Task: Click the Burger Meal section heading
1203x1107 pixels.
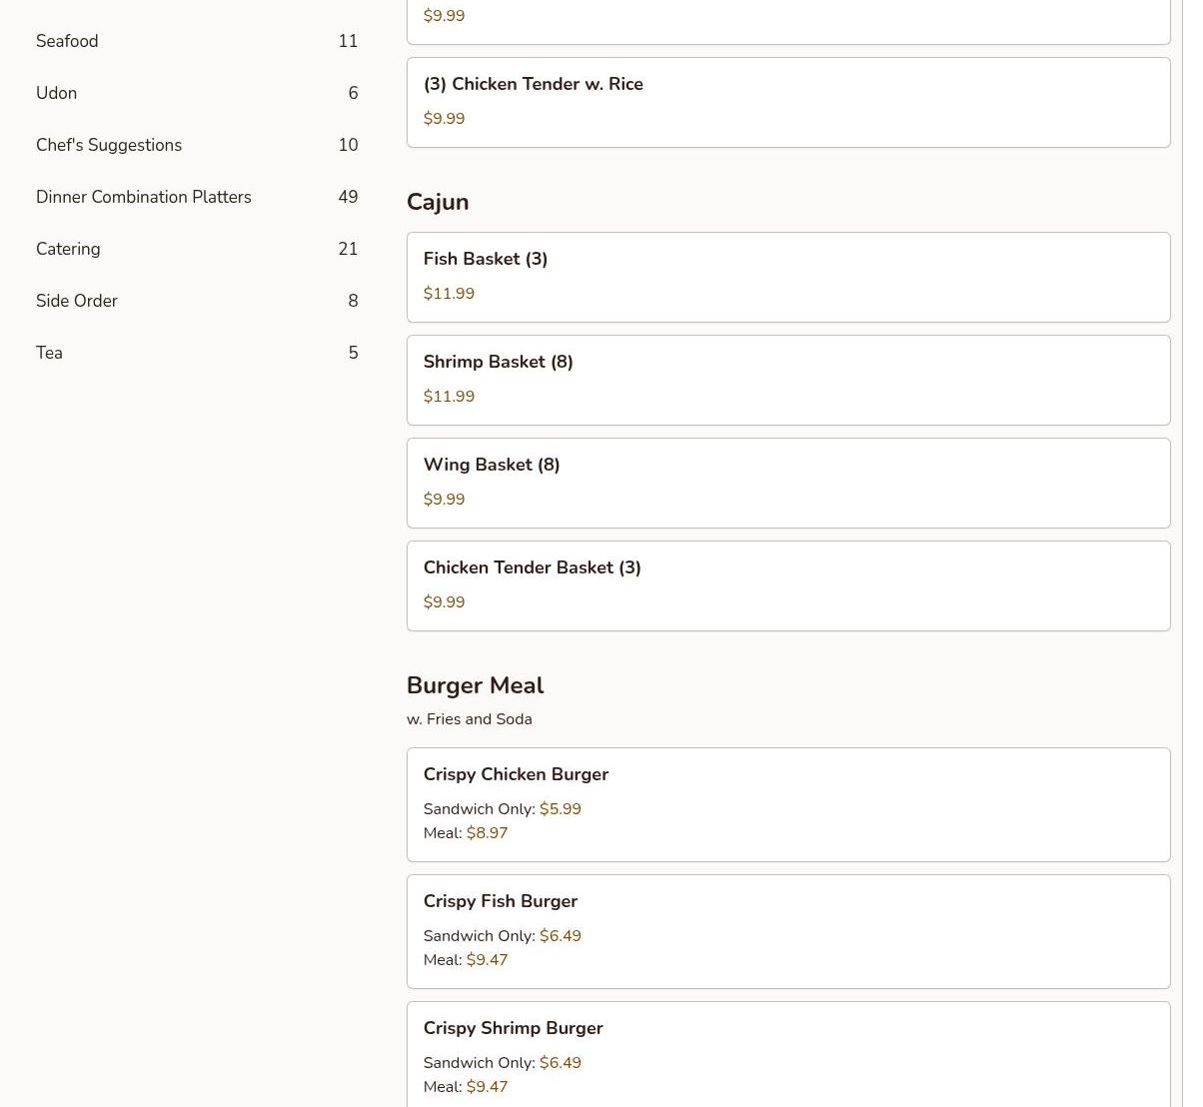Action: pyautogui.click(x=475, y=685)
